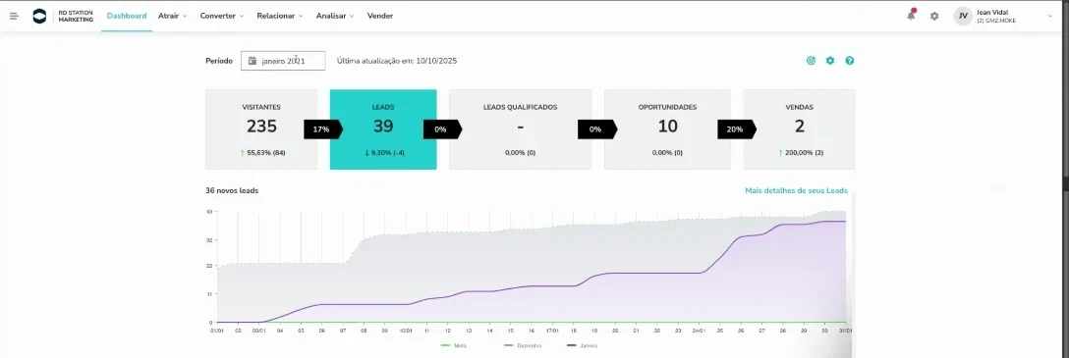Viewport: 1069px width, 358px height.
Task: Click the calendar icon in Período field
Action: (x=253, y=61)
